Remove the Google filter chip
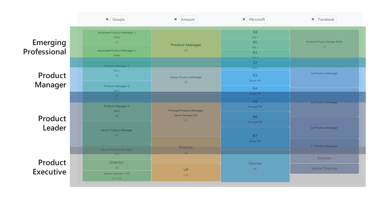Viewport: 371px width, 209px height. click(x=107, y=19)
